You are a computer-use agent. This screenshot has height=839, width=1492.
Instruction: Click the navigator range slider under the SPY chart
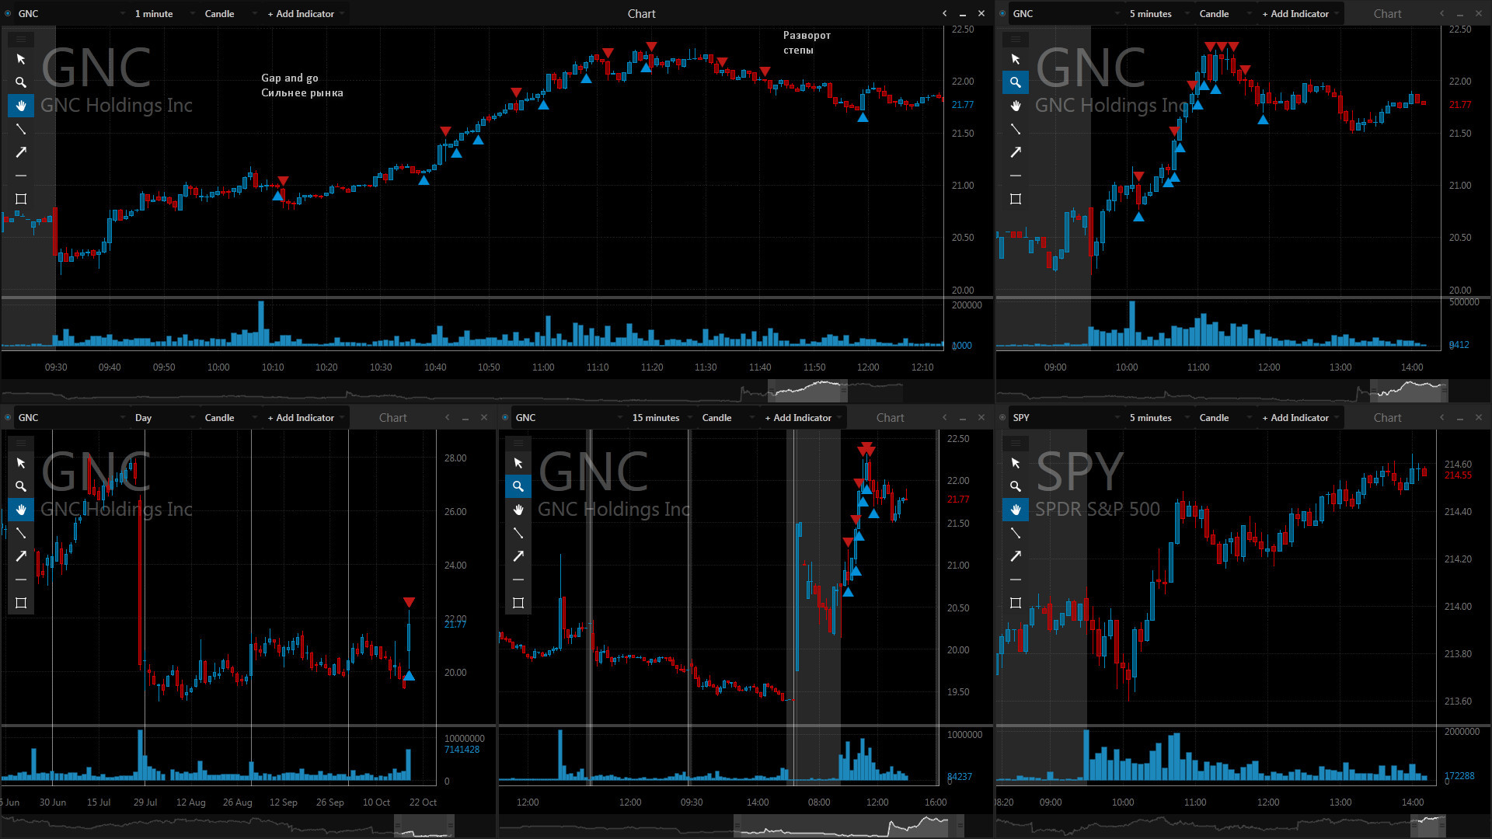1428,826
